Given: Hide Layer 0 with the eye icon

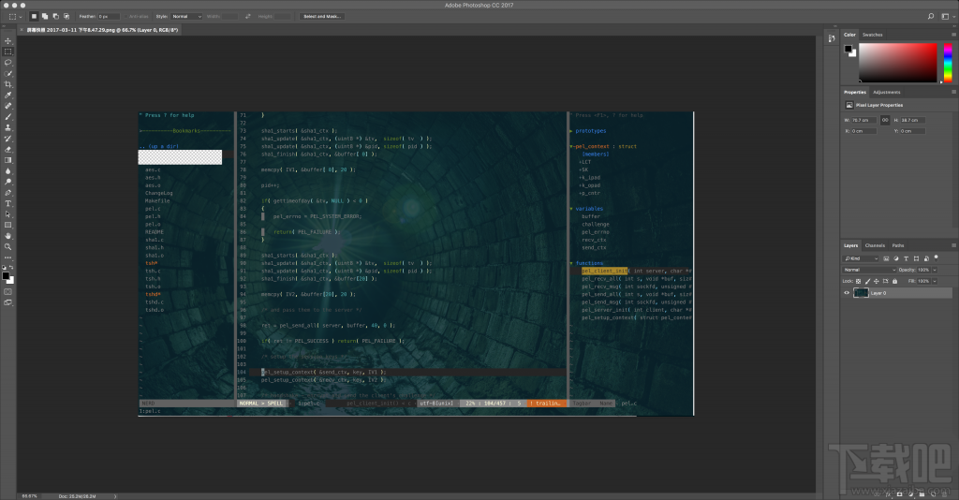Looking at the screenshot, I should (847, 293).
